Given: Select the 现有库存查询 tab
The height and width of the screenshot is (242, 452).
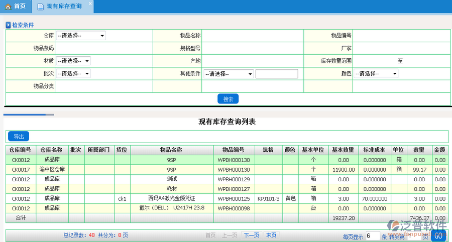Looking at the screenshot, I should pyautogui.click(x=64, y=7).
